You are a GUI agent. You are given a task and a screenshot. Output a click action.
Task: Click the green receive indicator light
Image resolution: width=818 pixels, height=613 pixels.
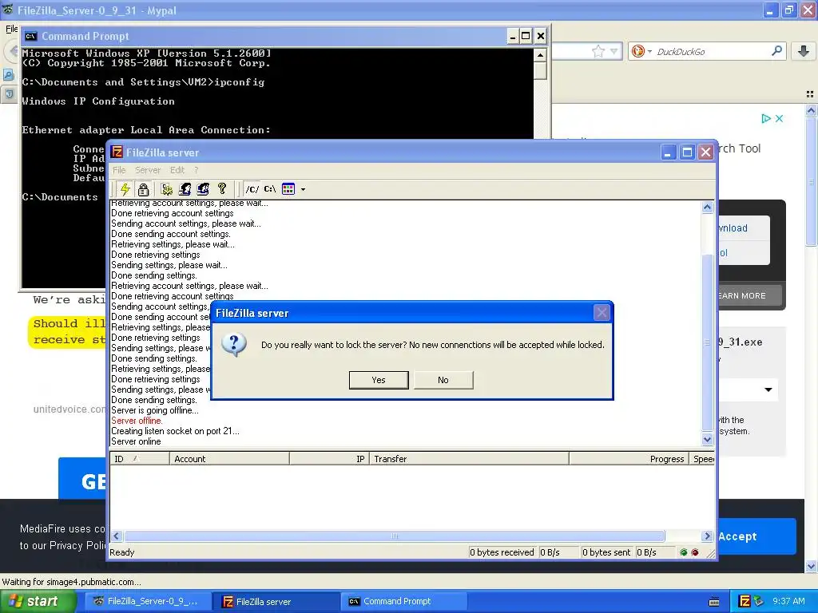(x=684, y=552)
